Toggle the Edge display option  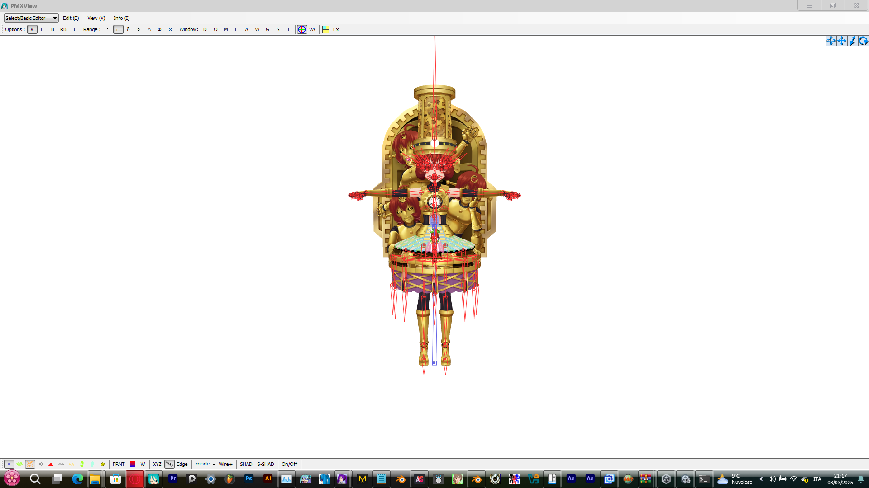(x=182, y=464)
